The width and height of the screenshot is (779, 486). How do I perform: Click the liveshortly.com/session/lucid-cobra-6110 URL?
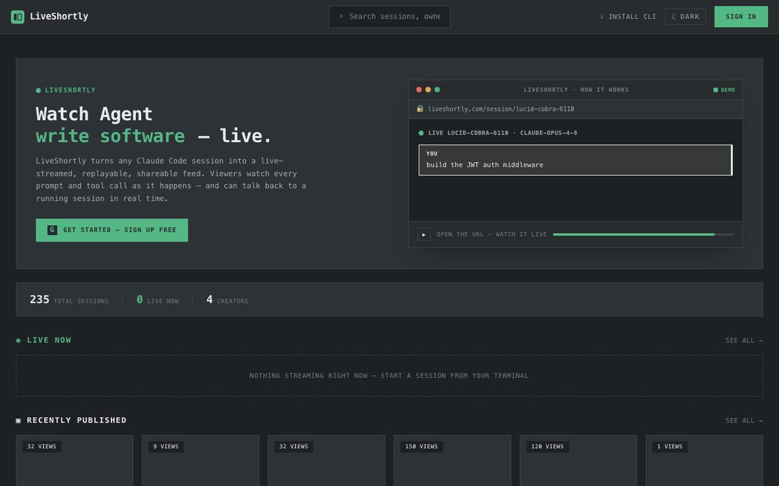click(501, 109)
